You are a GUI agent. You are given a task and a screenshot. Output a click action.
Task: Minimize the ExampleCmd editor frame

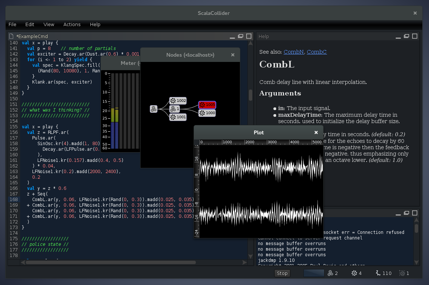pos(232,37)
